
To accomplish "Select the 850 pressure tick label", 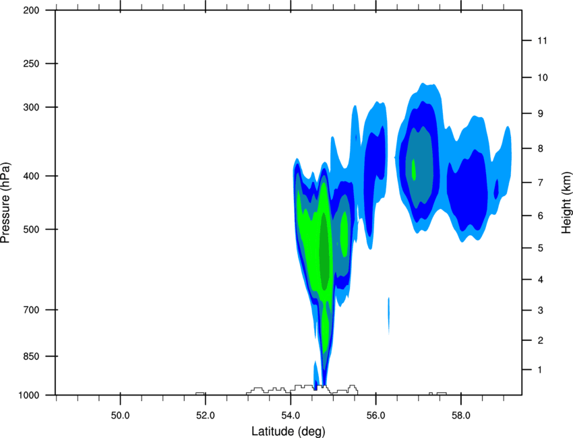I will [31, 356].
